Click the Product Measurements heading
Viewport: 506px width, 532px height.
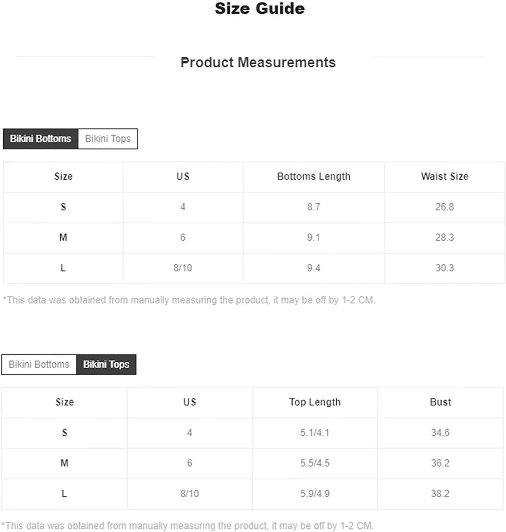click(258, 62)
